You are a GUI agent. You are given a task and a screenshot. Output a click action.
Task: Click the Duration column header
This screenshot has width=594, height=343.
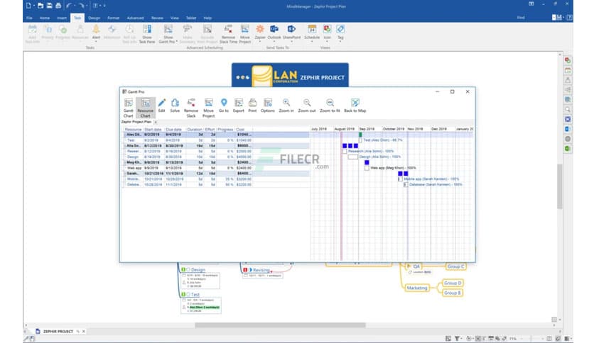pos(195,129)
